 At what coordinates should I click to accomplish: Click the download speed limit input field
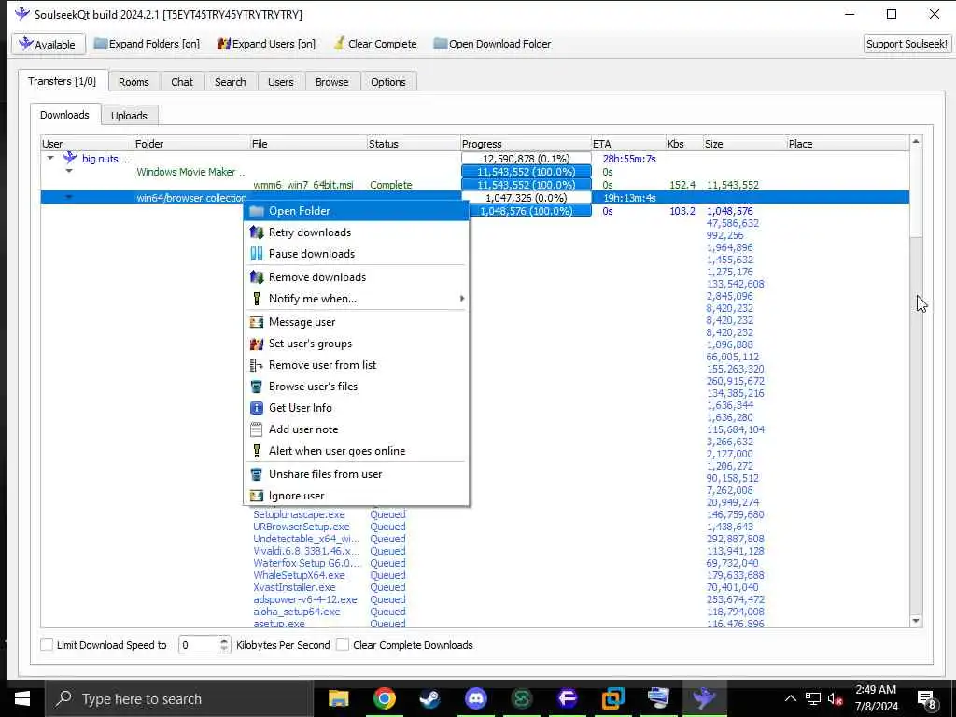click(x=198, y=644)
